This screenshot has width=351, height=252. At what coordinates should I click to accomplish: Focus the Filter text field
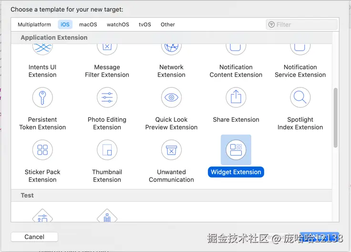click(302, 24)
